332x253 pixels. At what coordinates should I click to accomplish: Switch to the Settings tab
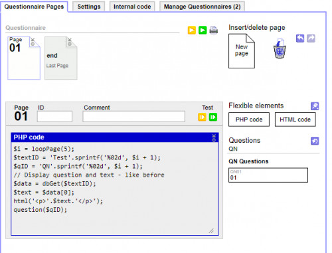tap(89, 7)
